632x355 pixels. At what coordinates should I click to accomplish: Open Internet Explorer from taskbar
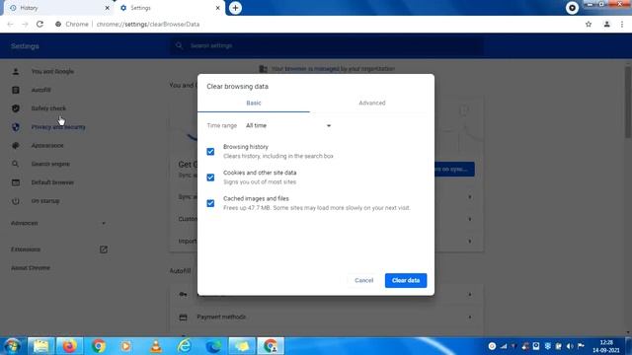pyautogui.click(x=185, y=346)
